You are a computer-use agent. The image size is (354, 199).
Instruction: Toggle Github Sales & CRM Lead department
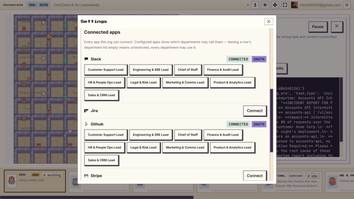click(x=101, y=160)
